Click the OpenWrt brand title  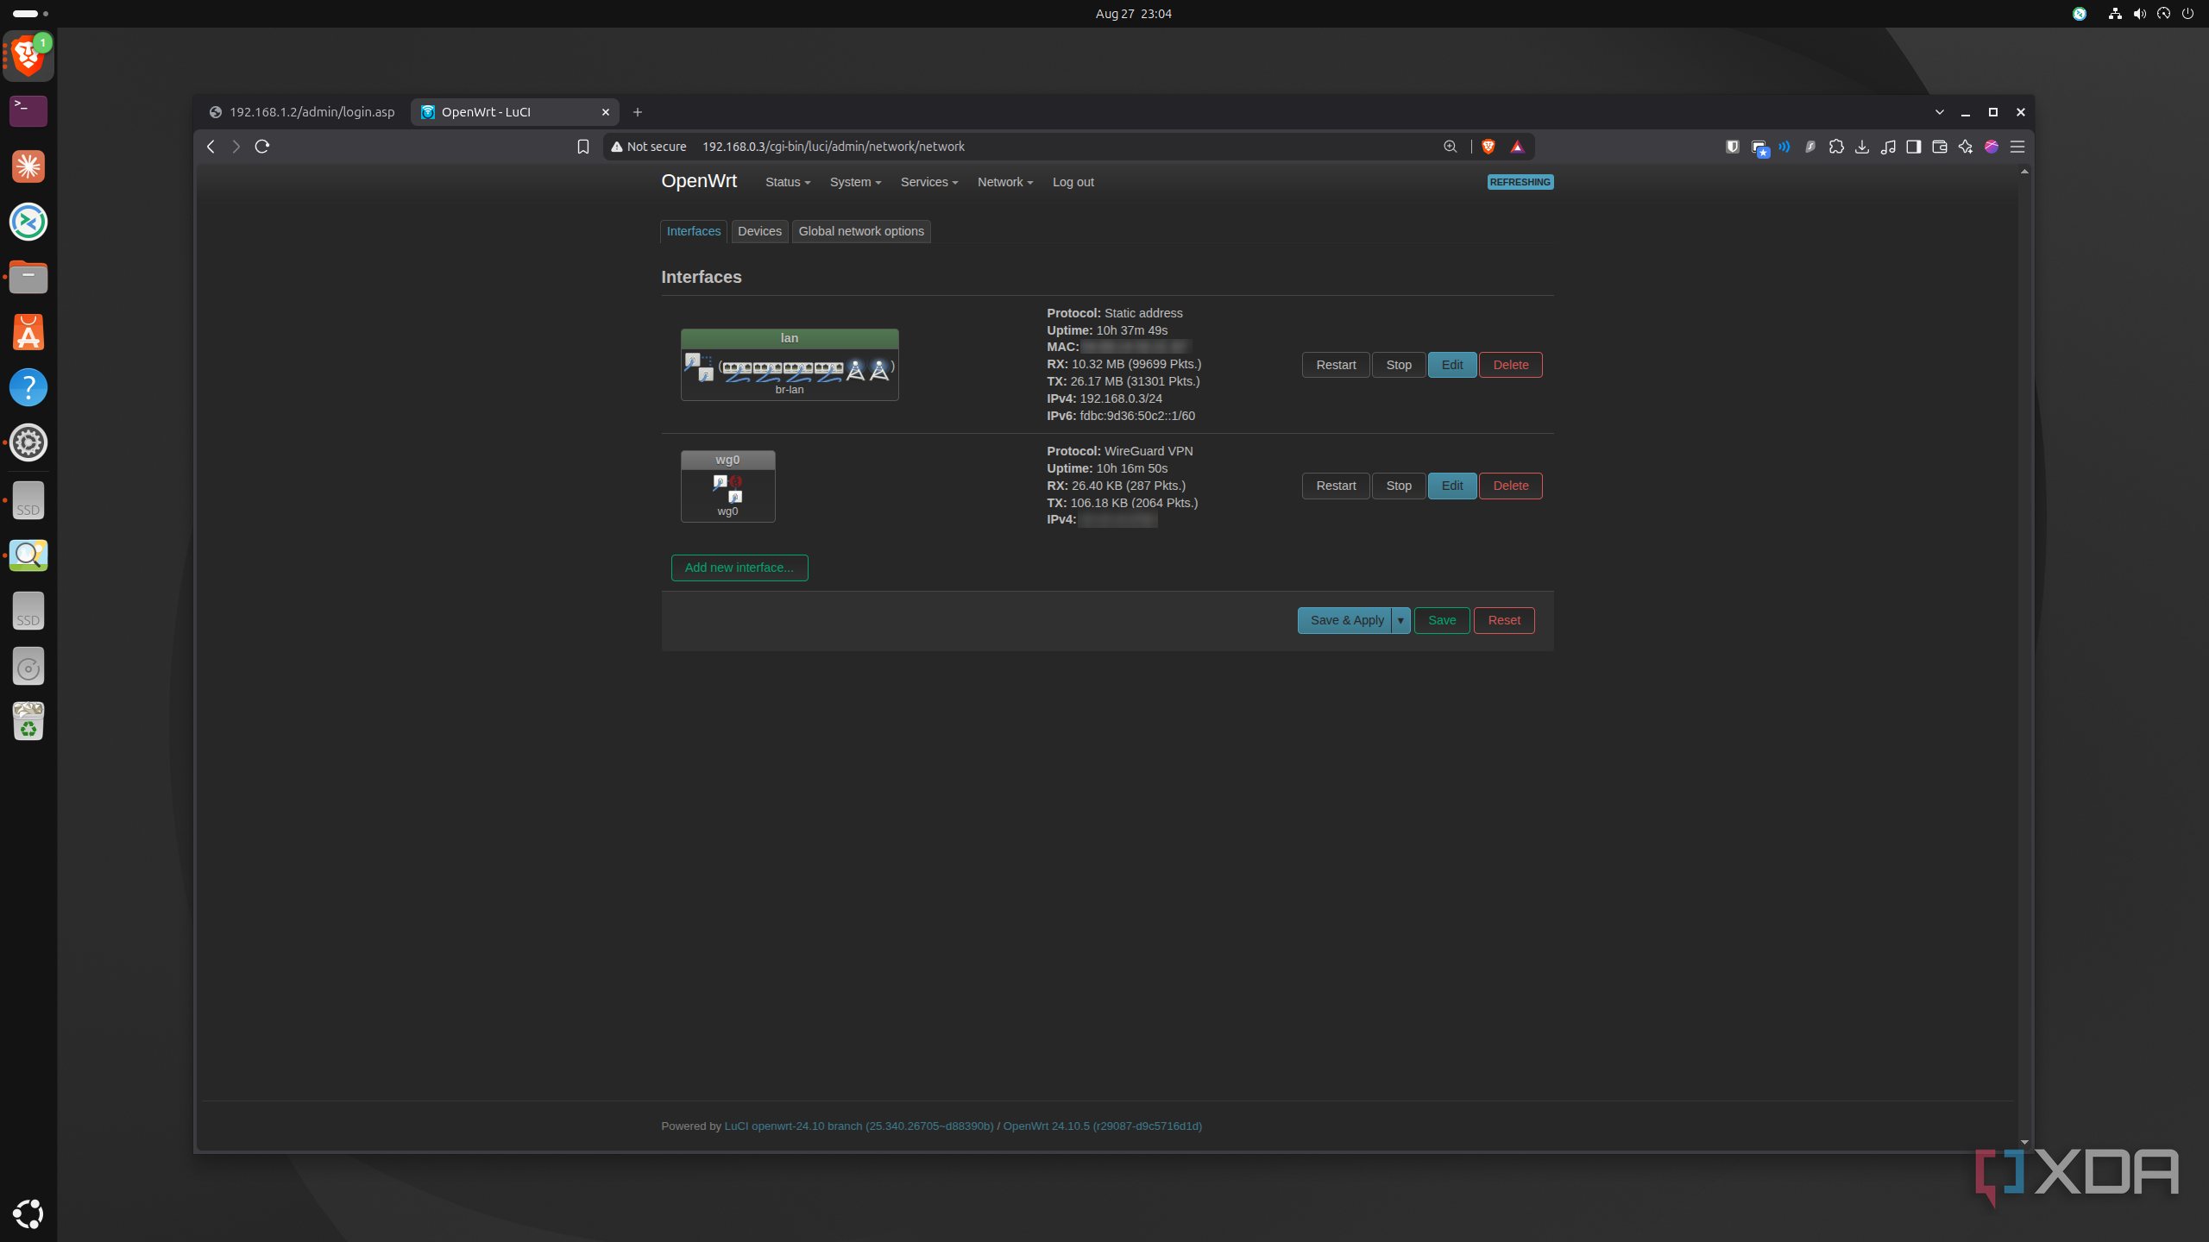click(699, 181)
